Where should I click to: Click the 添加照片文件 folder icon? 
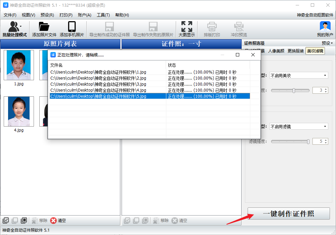[x=44, y=27]
